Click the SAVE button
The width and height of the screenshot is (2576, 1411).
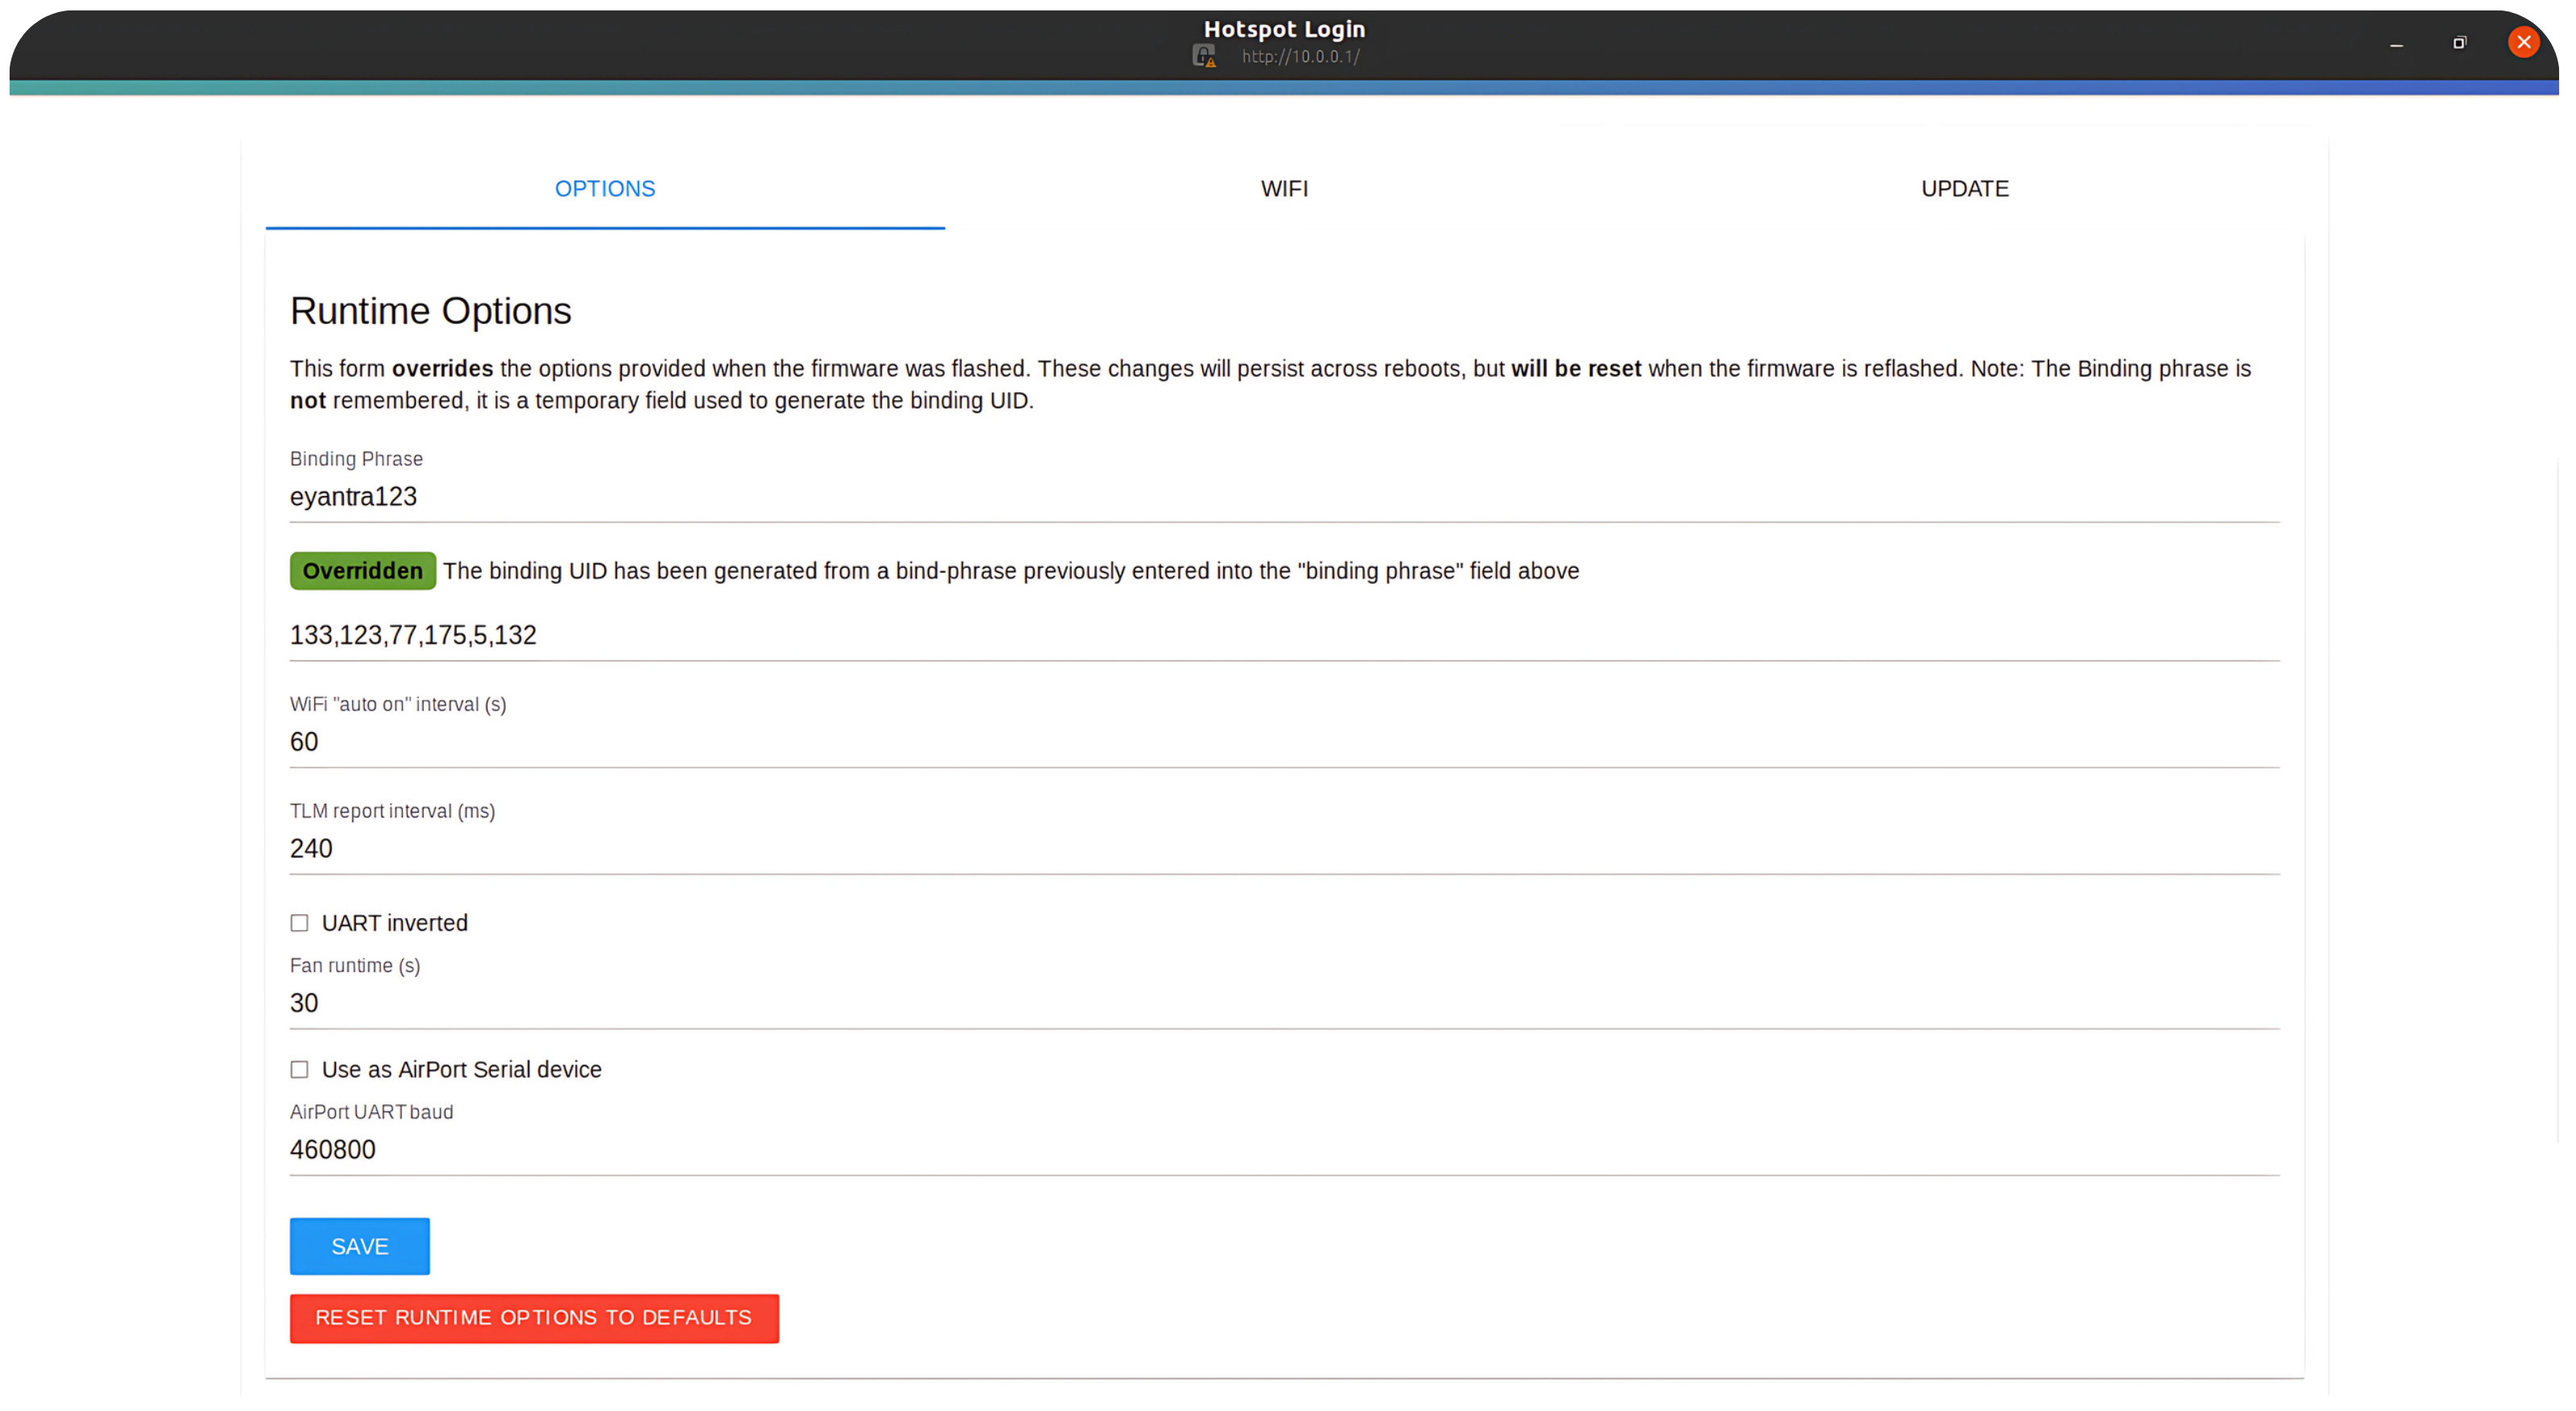(x=360, y=1248)
